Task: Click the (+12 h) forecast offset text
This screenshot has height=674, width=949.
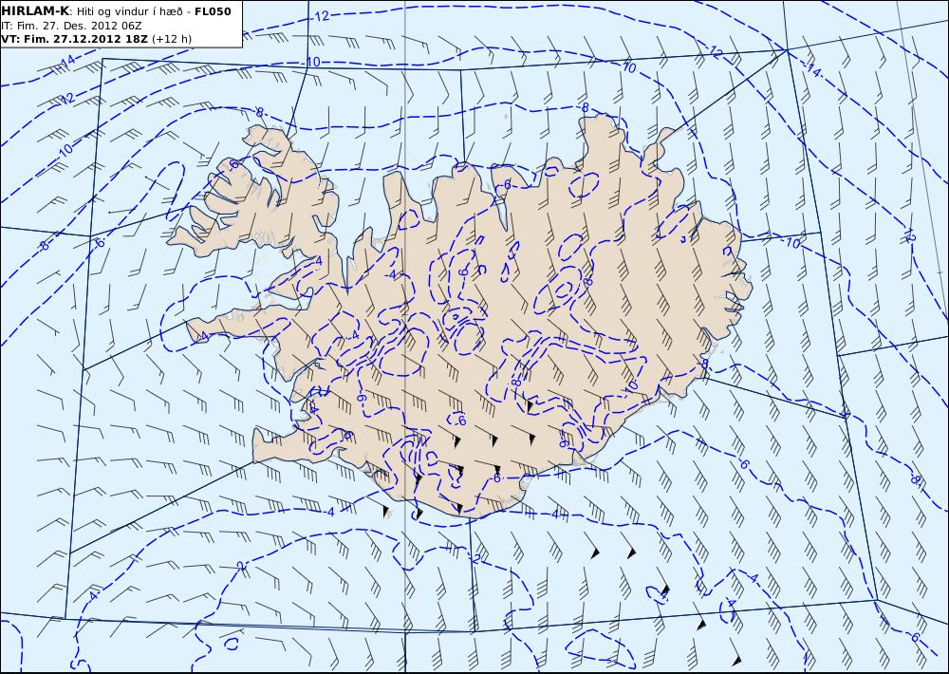Action: tap(171, 39)
